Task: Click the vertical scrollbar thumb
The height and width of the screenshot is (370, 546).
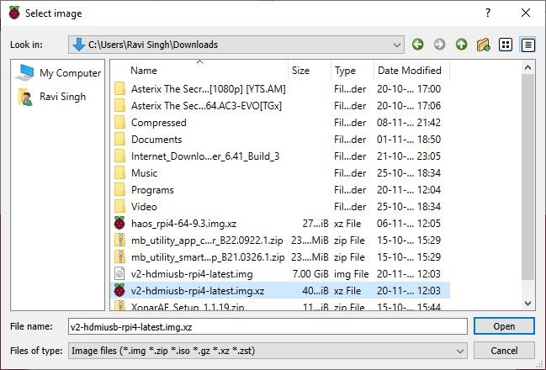Action: [x=527, y=176]
